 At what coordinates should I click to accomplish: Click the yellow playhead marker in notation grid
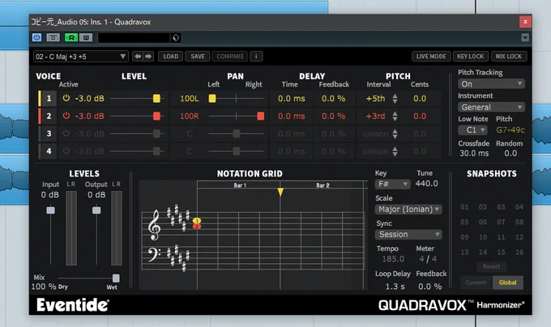280,192
